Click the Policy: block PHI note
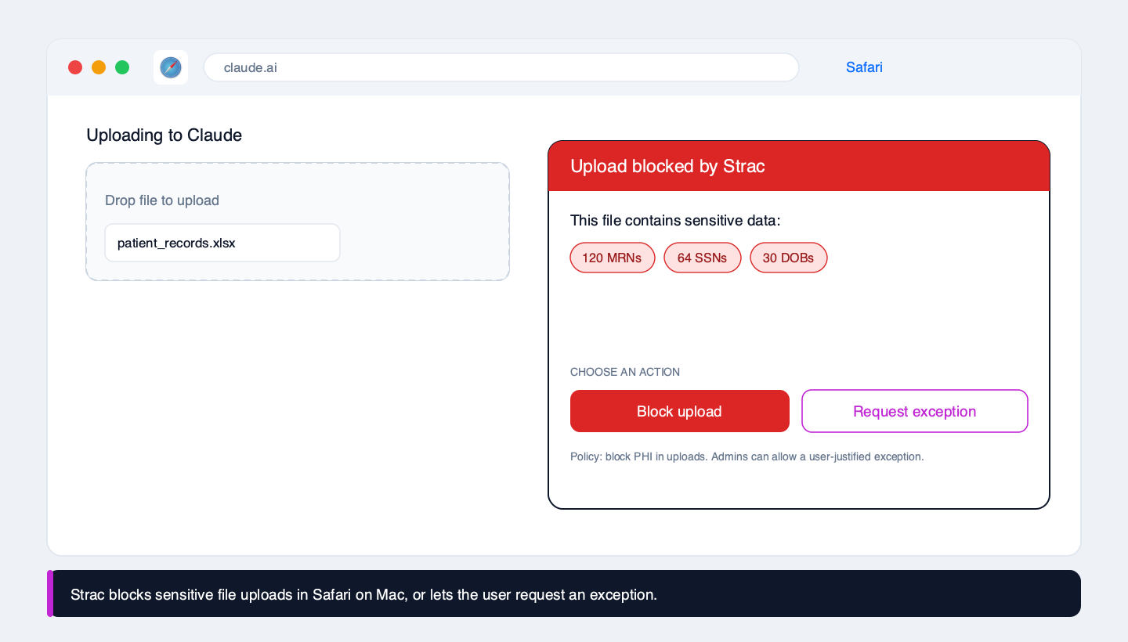Viewport: 1128px width, 642px height. 747,456
